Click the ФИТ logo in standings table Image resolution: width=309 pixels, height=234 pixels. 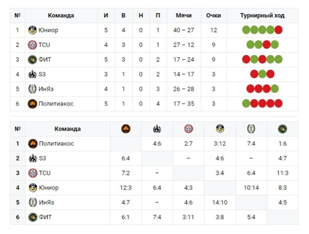[32, 60]
